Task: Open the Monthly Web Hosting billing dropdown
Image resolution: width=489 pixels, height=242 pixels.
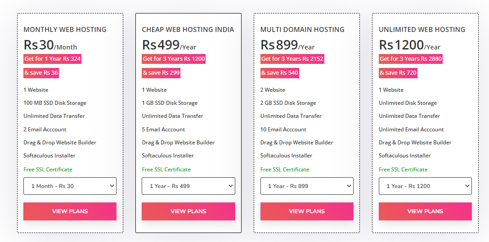Action: (x=70, y=186)
